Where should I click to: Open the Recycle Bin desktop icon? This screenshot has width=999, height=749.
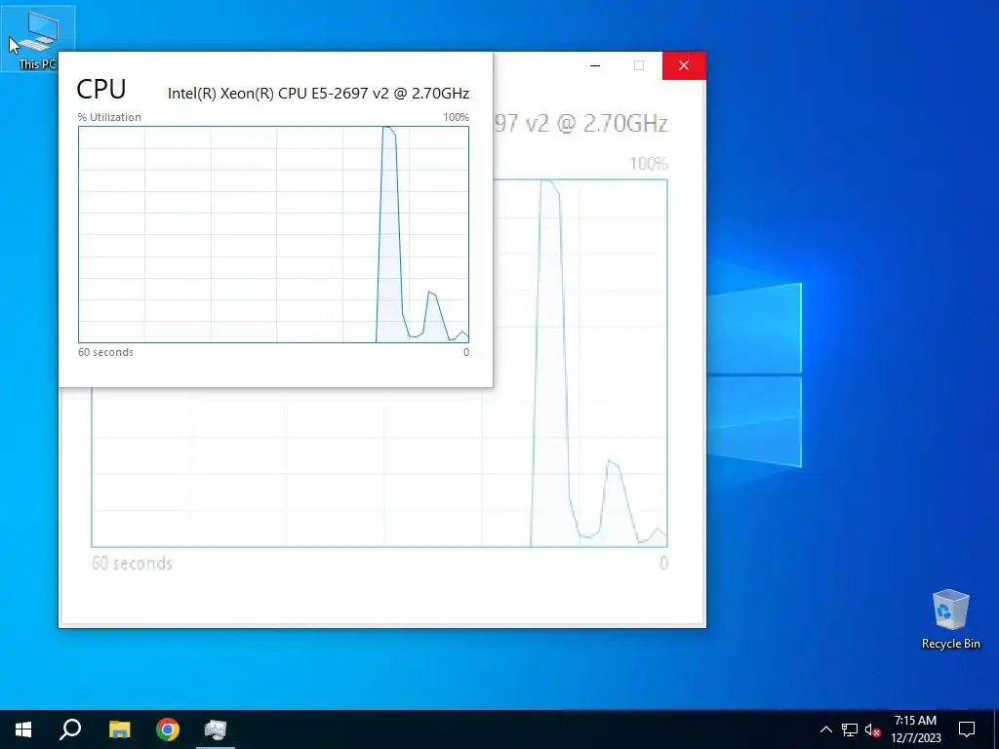(950, 619)
